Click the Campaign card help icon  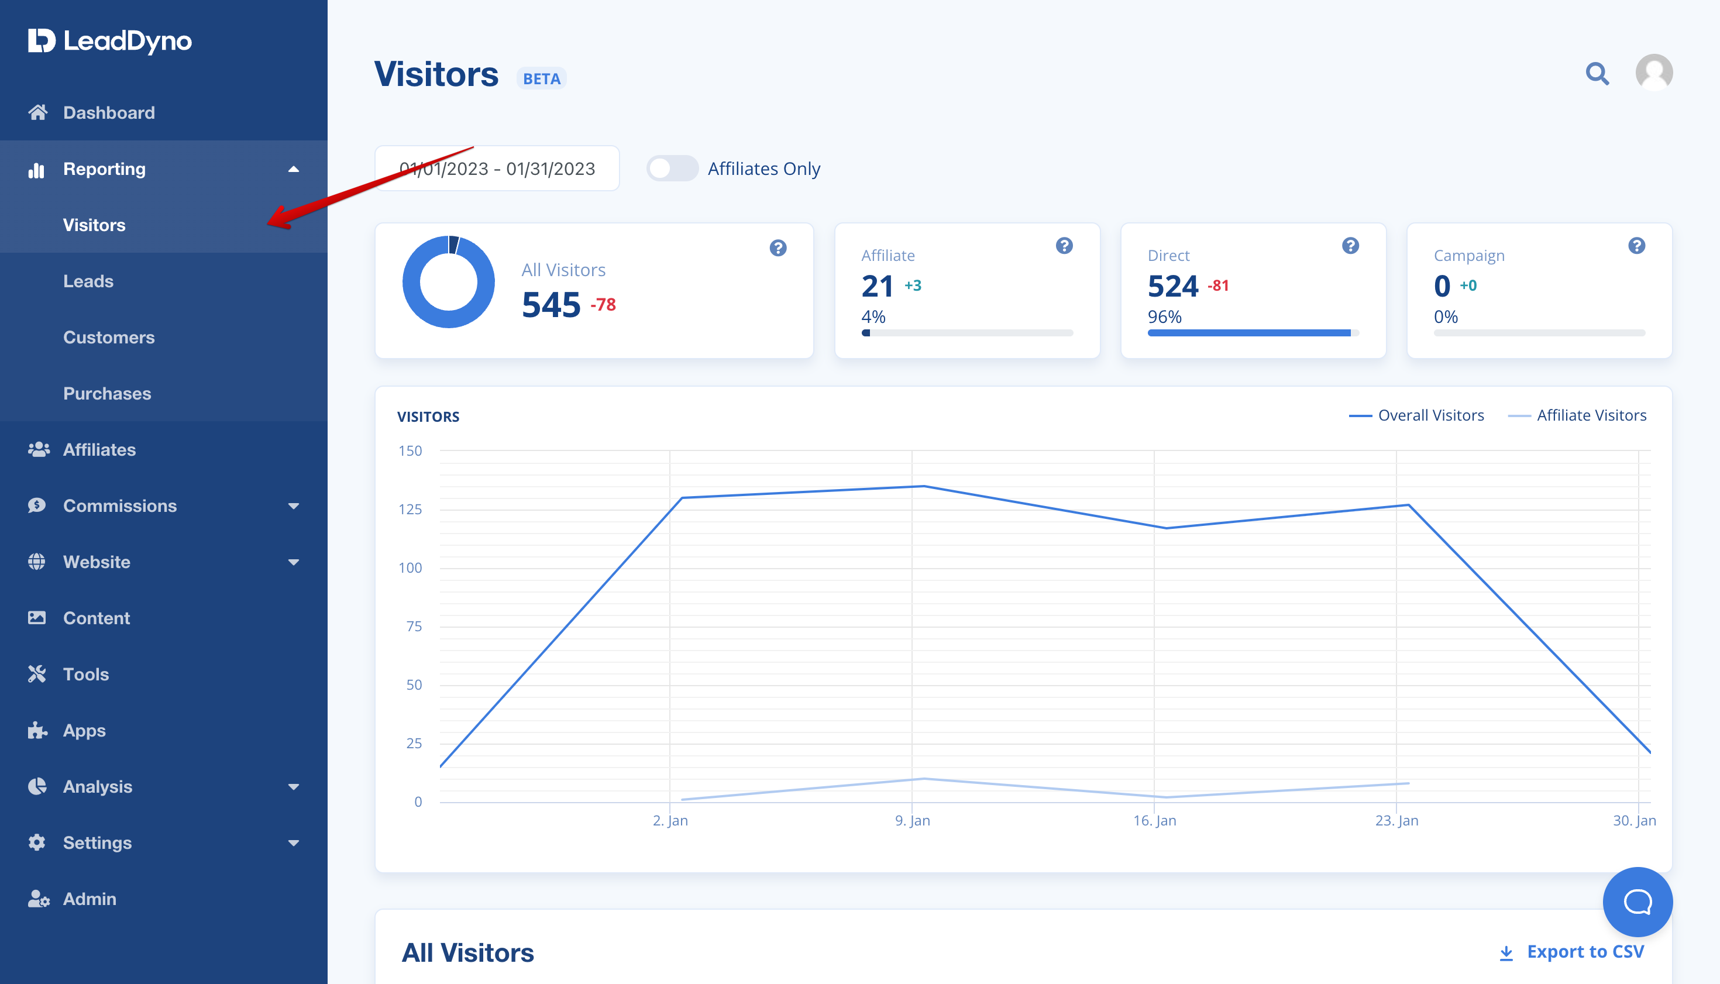[x=1636, y=246]
